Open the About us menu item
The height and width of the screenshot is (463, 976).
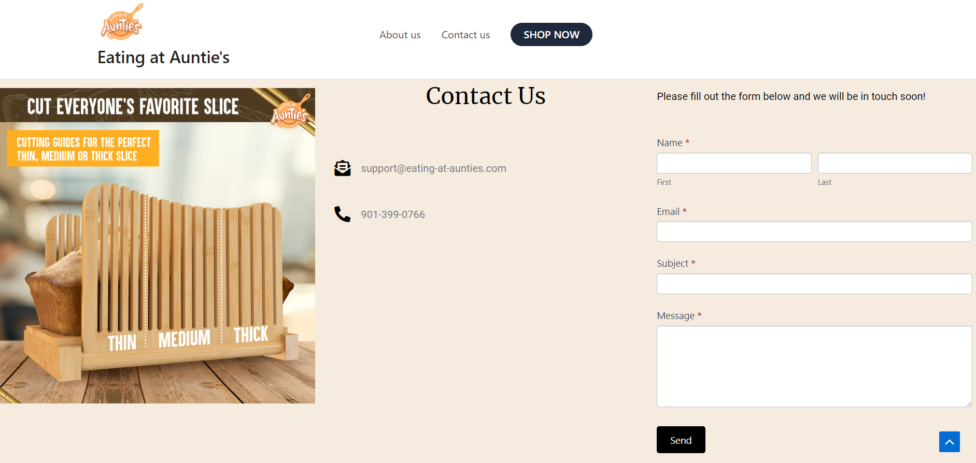pos(400,35)
